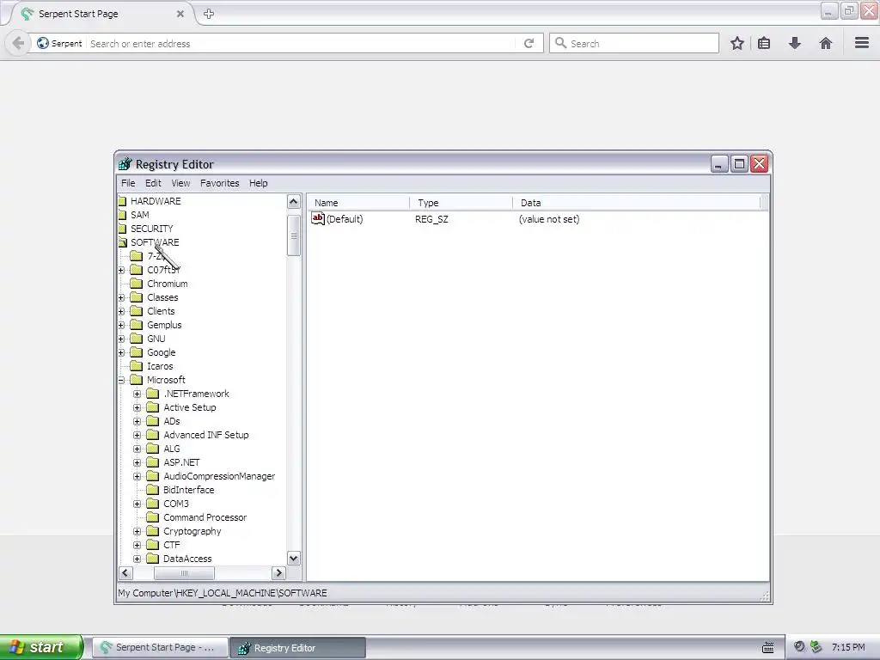Click the Type column header
This screenshot has height=660, width=880.
[461, 203]
